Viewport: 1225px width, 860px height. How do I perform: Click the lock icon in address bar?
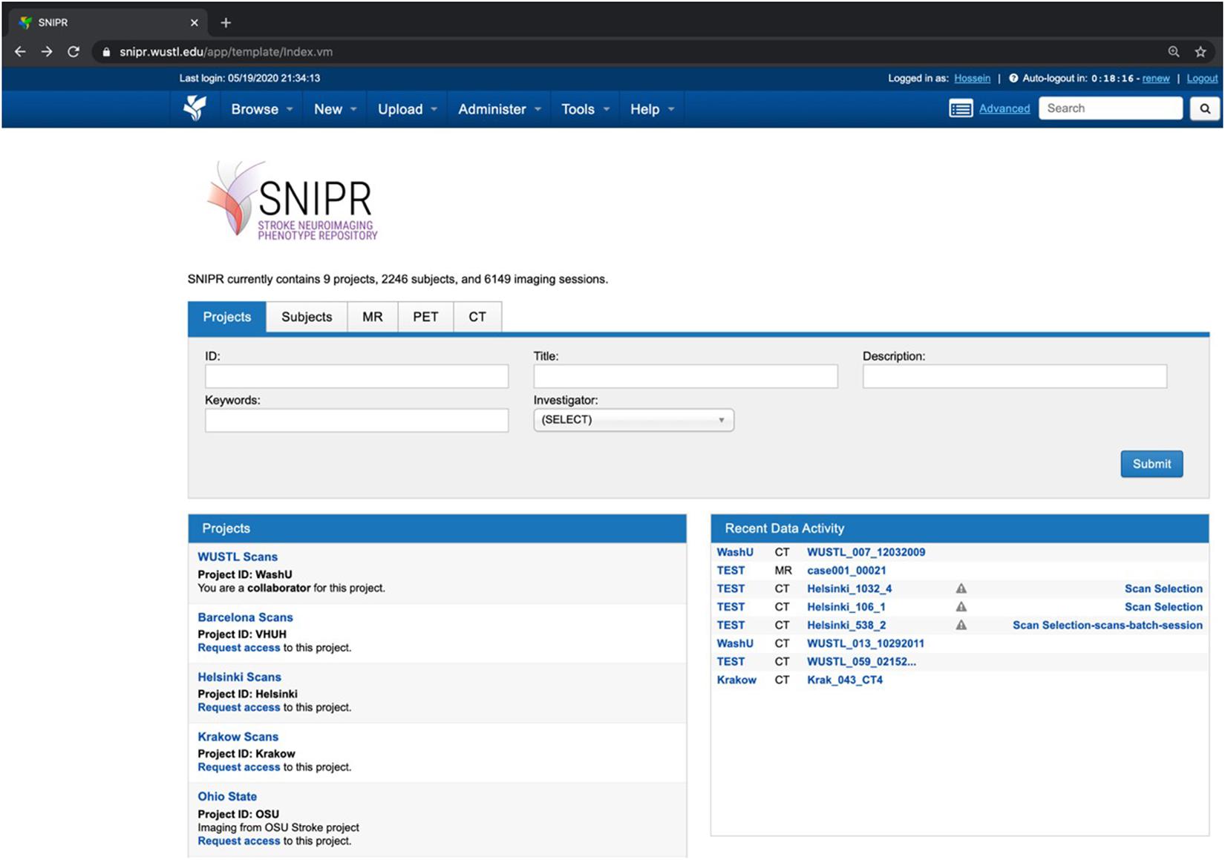106,52
